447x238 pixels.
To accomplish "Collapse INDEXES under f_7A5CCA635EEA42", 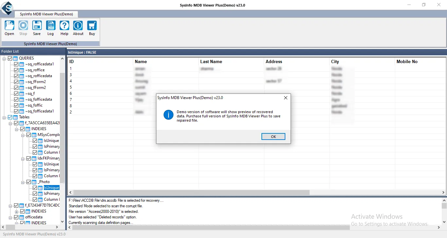I will click(x=17, y=129).
